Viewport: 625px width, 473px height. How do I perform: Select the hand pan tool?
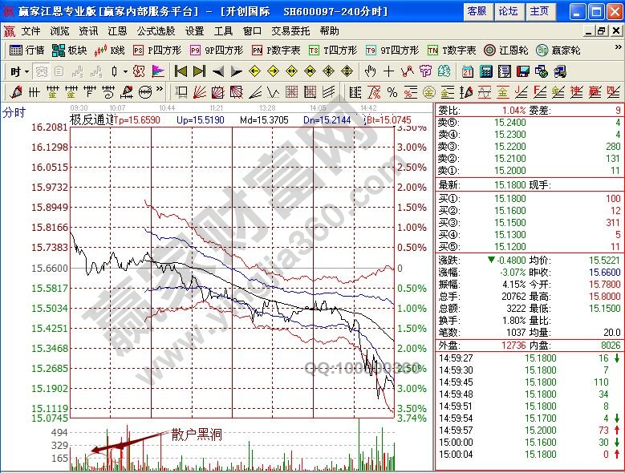[x=370, y=71]
